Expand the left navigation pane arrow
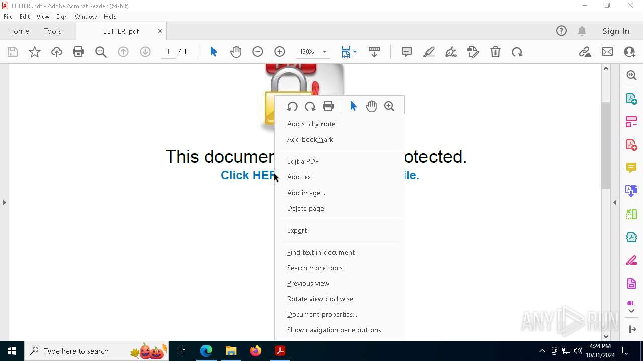 (x=4, y=202)
